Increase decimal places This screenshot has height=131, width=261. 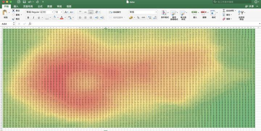click(x=150, y=17)
